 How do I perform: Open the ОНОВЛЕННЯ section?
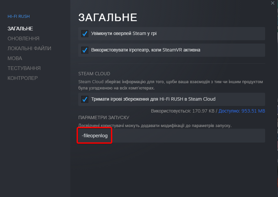point(23,39)
